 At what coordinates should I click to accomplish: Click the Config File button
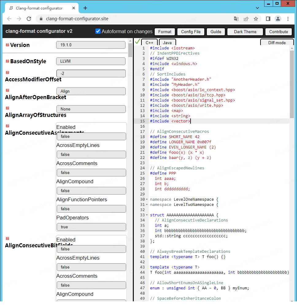pyautogui.click(x=191, y=32)
